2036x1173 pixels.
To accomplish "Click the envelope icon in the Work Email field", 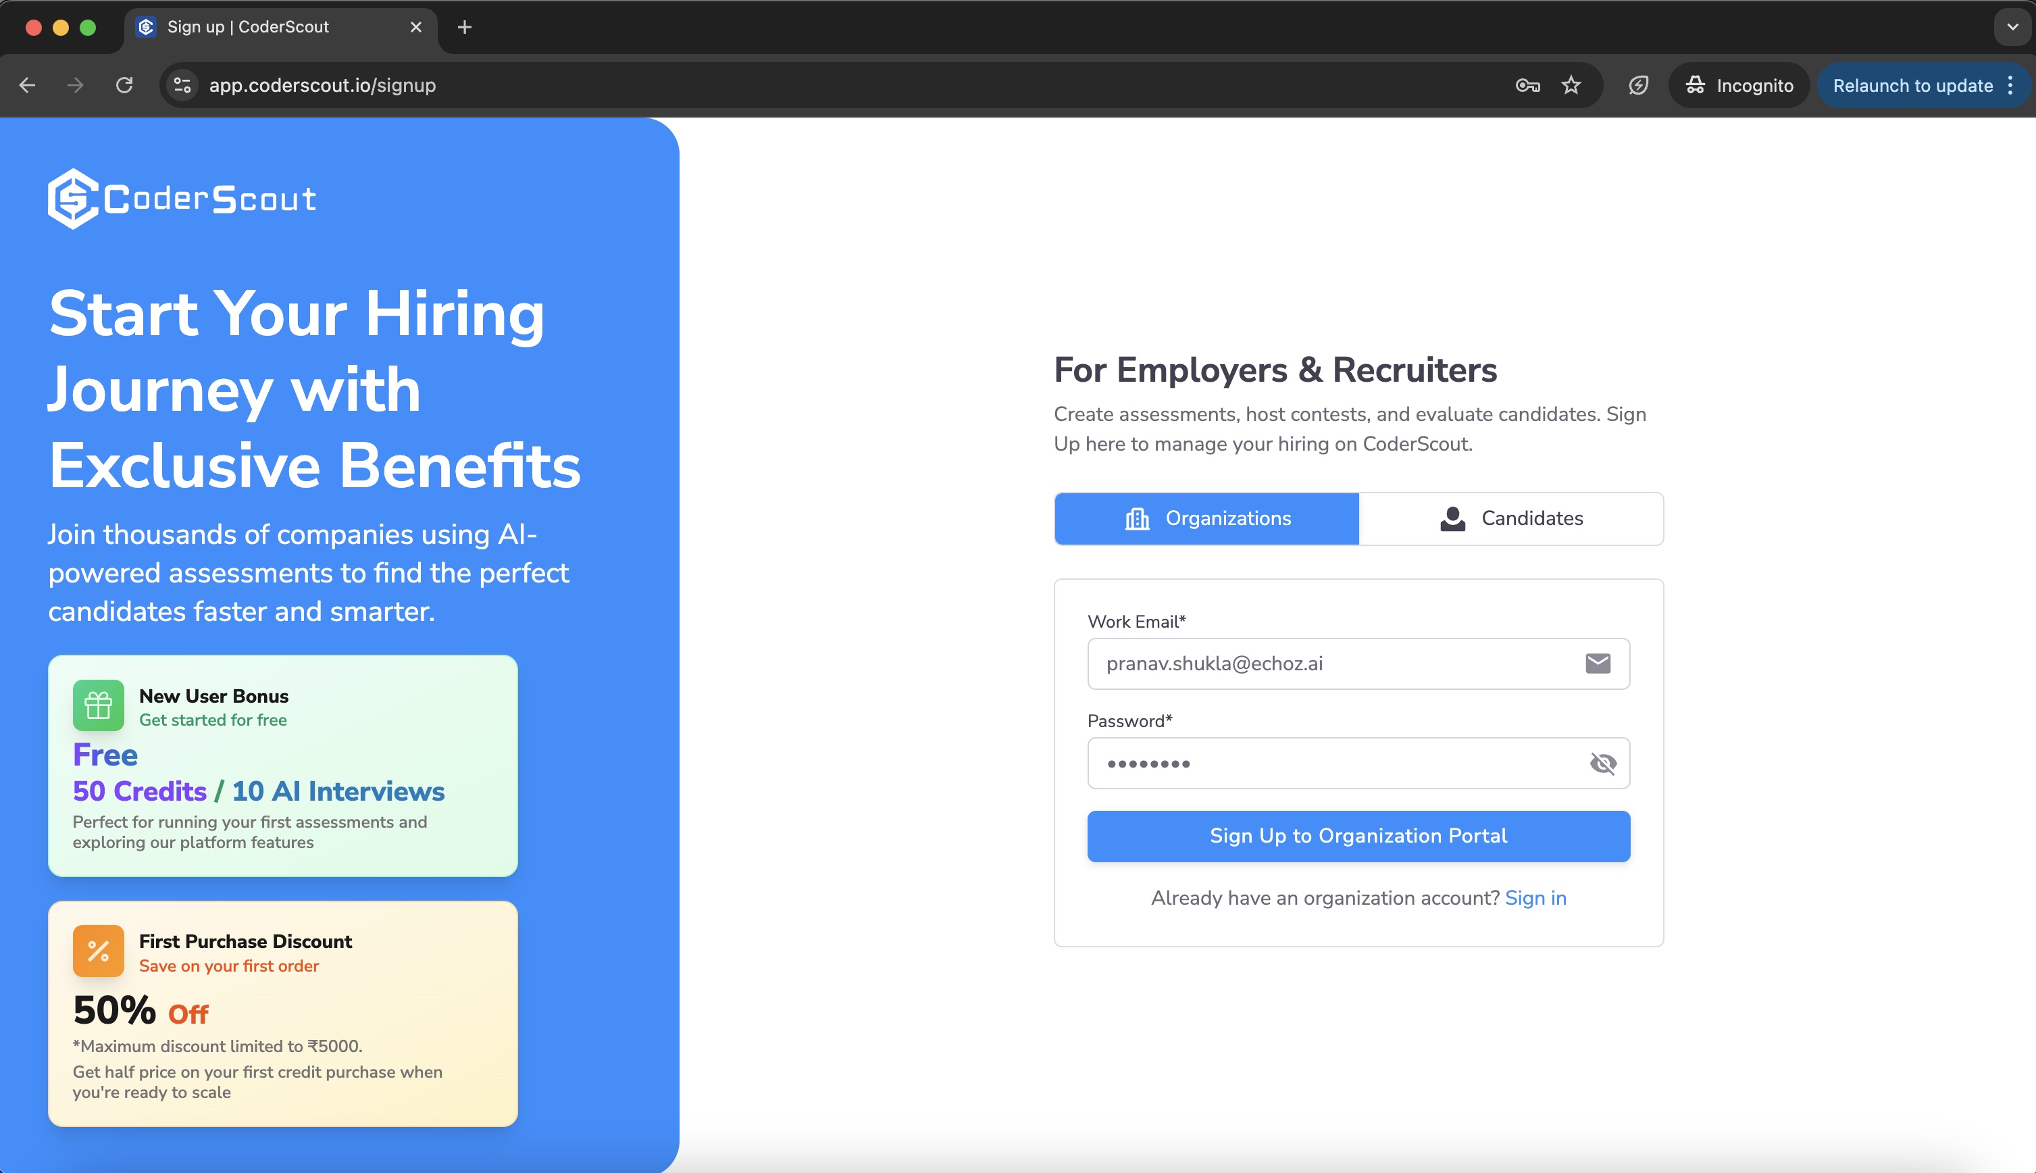I will pos(1598,662).
